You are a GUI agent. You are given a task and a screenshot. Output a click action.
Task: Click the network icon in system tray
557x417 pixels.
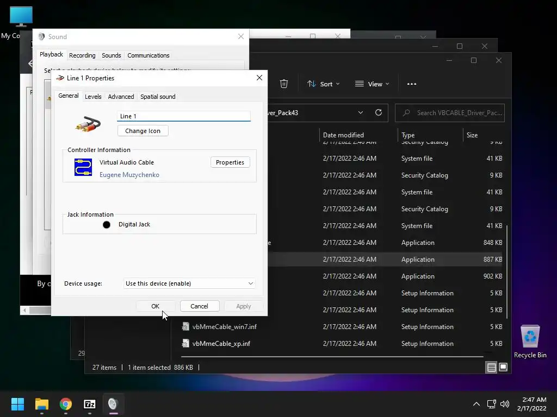(492, 404)
